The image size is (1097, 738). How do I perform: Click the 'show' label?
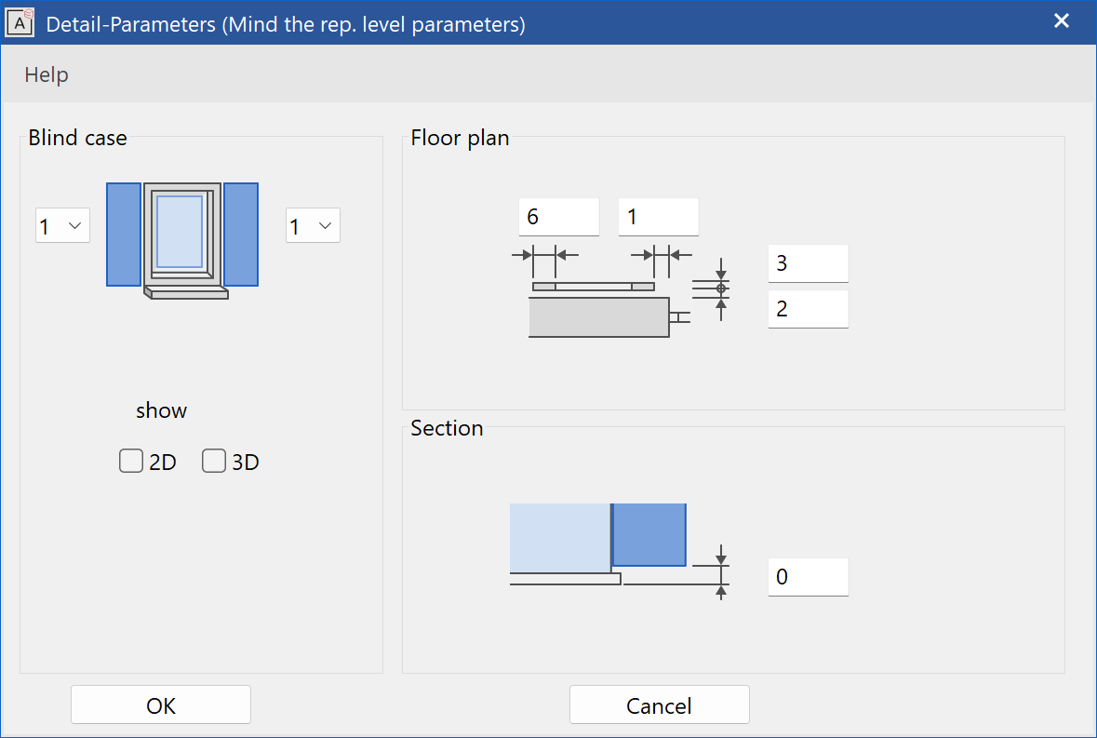tap(162, 410)
